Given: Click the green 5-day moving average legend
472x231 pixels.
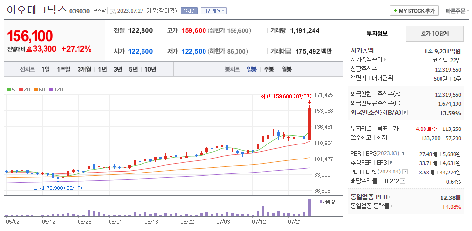Looking at the screenshot, I should [x=11, y=89].
